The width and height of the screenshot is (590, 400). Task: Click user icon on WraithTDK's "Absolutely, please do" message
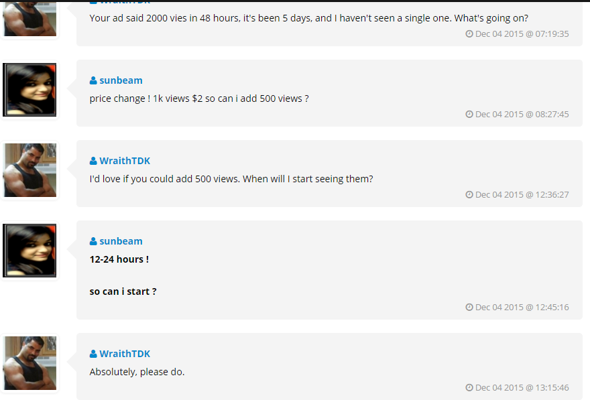tap(93, 354)
